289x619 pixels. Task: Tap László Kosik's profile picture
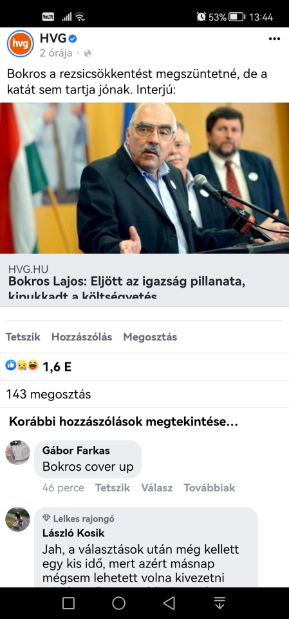coord(18,520)
